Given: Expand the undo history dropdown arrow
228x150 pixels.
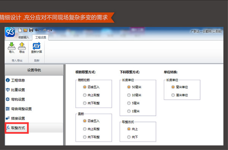Looking at the screenshot, I should [40, 30].
